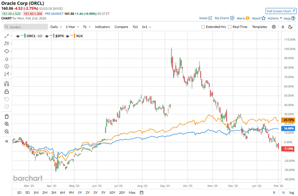Select the 1D time range
Screen dimensions: 298x196
tap(19, 193)
